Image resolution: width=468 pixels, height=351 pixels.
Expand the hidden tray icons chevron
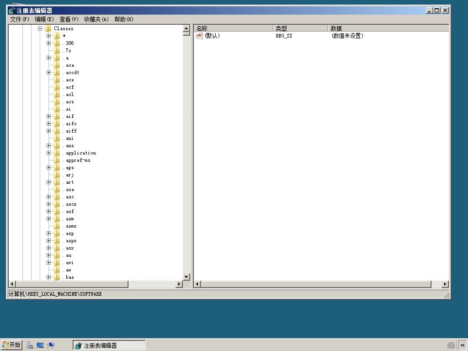point(463,346)
